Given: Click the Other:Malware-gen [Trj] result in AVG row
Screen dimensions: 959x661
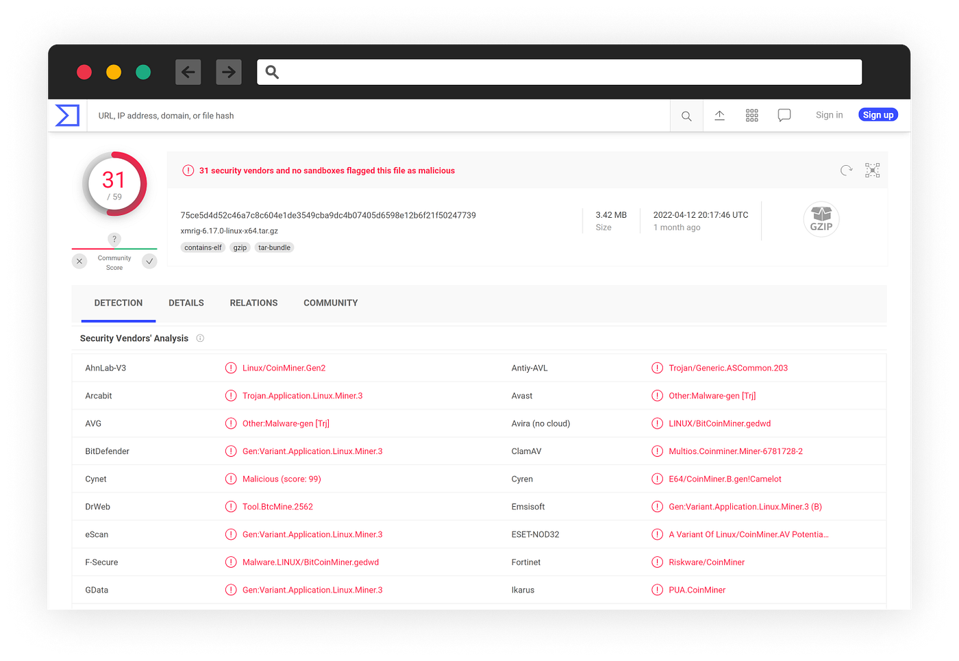Looking at the screenshot, I should pyautogui.click(x=286, y=423).
